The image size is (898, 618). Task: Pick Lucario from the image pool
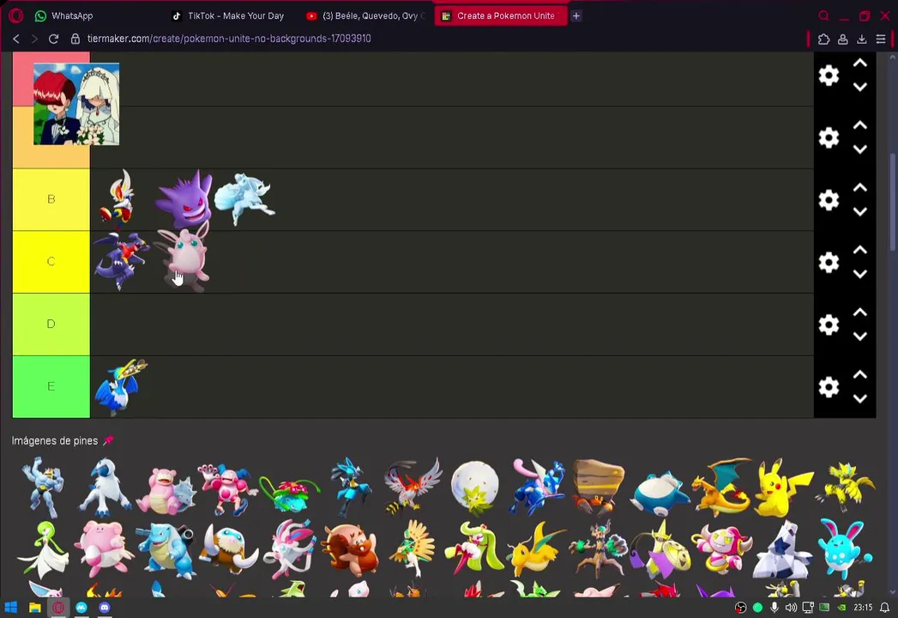click(x=351, y=488)
